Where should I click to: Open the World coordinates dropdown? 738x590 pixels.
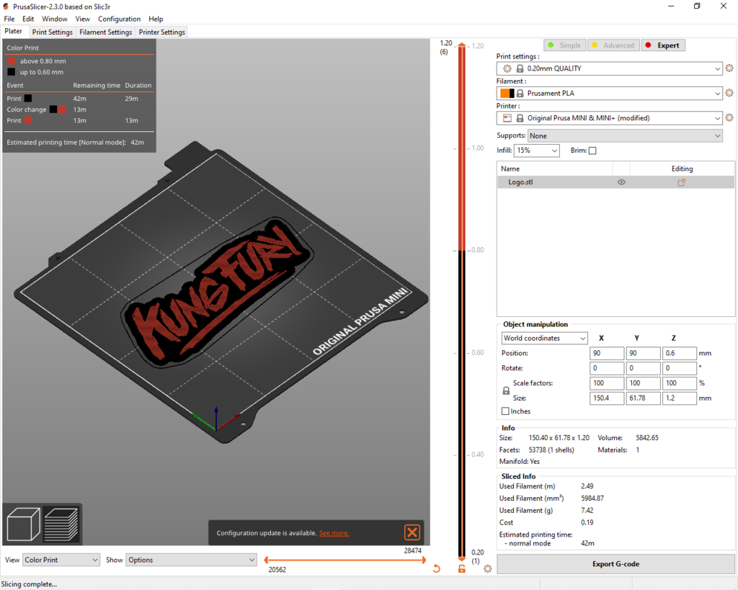coord(545,338)
